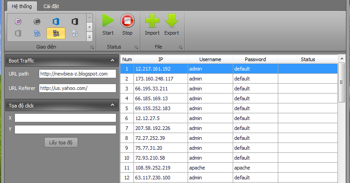Select the pink DevExpress skin icon

(18, 22)
